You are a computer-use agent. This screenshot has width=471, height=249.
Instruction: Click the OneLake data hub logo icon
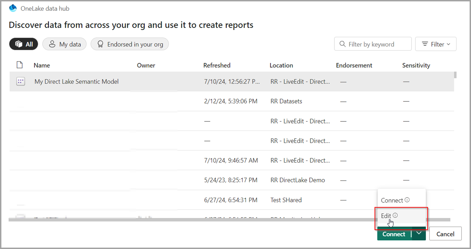13,8
